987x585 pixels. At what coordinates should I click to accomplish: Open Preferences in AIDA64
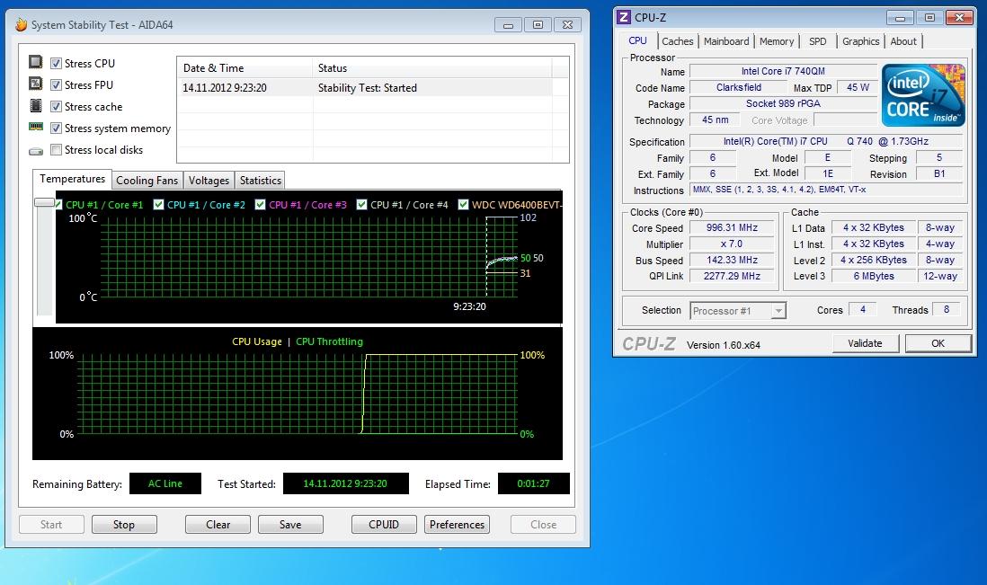457,525
